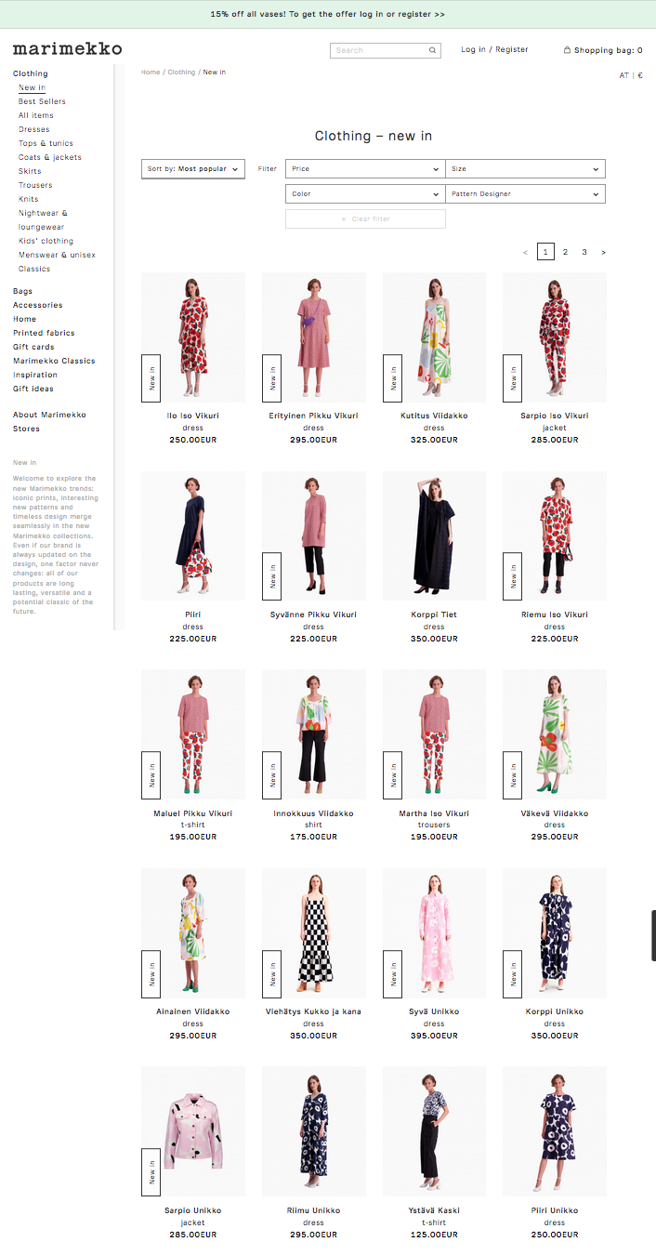Open Accessories in sidebar
This screenshot has height=1255, width=656.
click(x=38, y=305)
